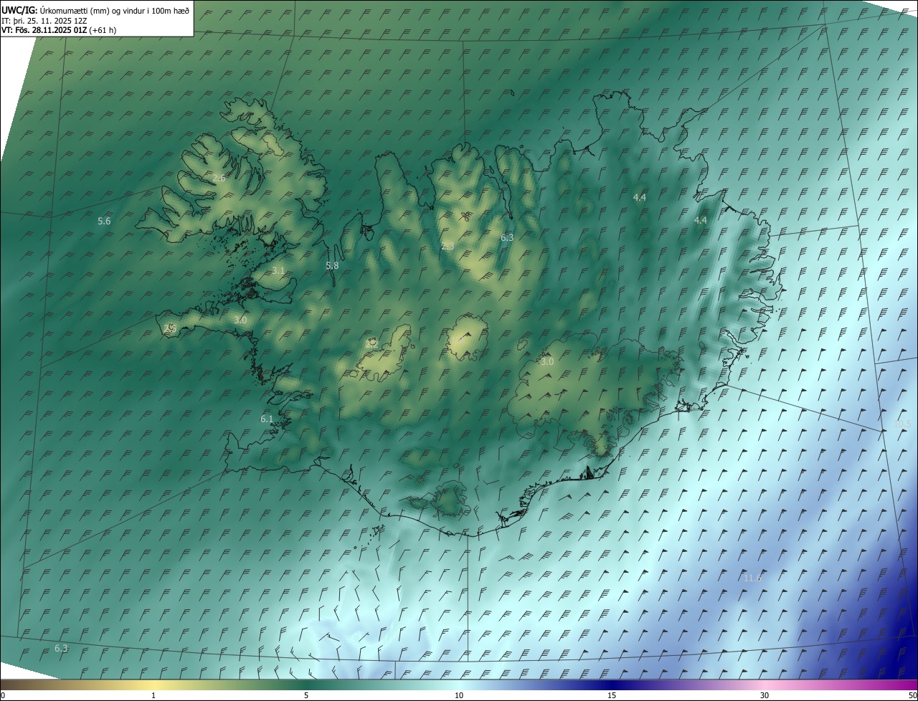Click the 11.6 value label on the map
918x701 pixels.
coord(752,578)
